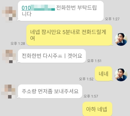
Task: Select the yellow bubble '아하 네넵'
Action: click(x=97, y=109)
